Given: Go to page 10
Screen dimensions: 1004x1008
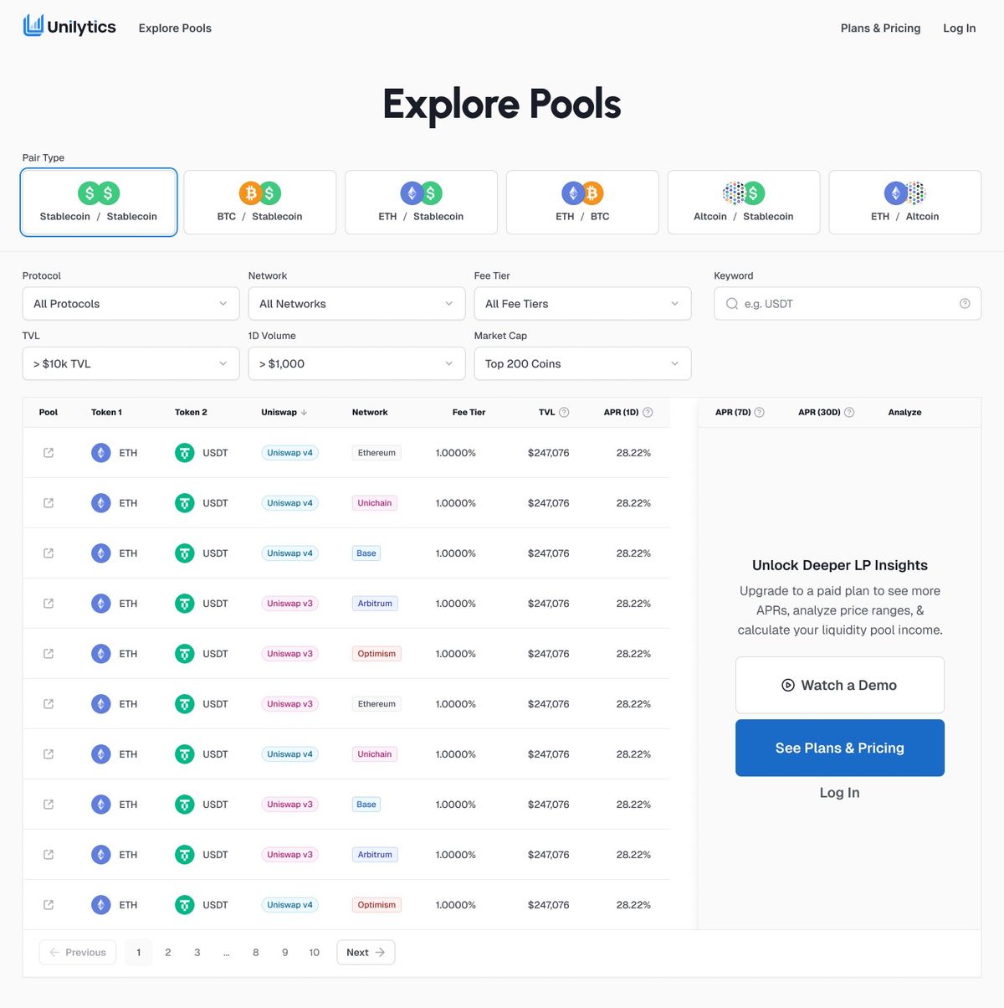Looking at the screenshot, I should 315,953.
